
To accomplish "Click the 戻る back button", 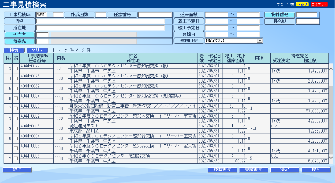I will pos(316,170).
